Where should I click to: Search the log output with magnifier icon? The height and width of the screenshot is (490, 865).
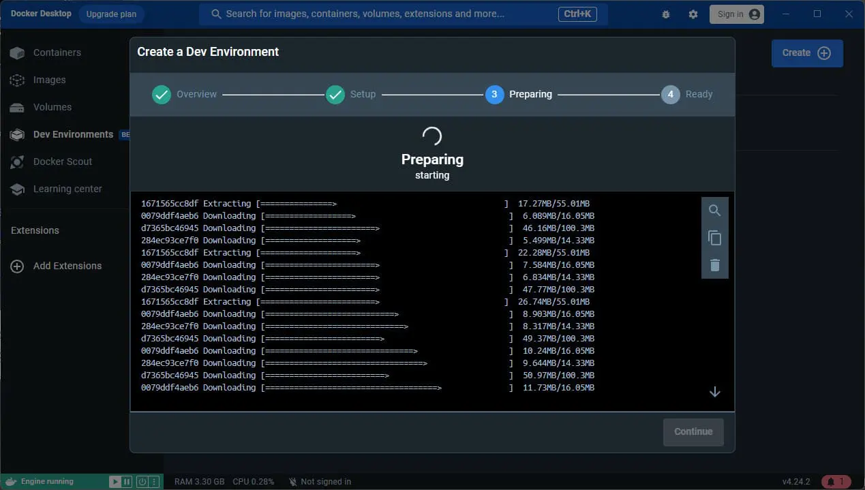714,211
